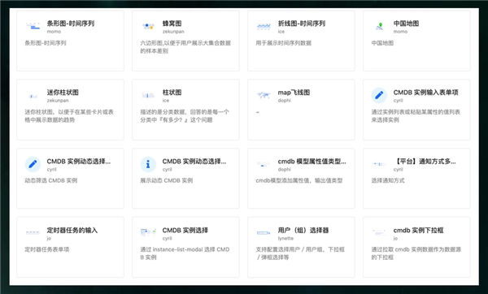
Task: Click author cyril under CMDB 实例选择
Action: click(167, 239)
